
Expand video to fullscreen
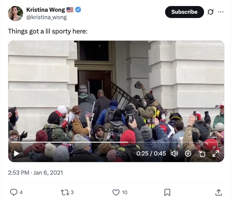point(216,153)
